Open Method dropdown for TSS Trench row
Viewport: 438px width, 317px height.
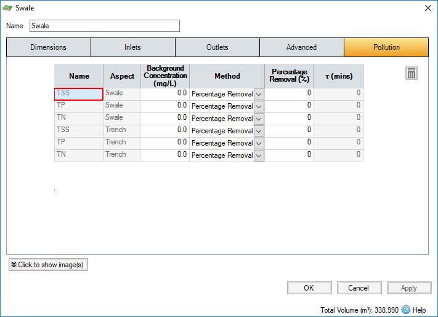coord(259,131)
